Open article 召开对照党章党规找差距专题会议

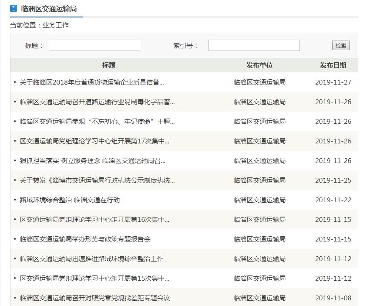[94, 298]
